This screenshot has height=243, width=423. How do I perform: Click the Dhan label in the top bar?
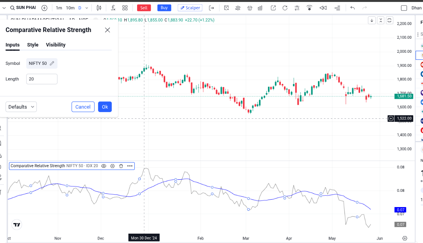point(416,8)
